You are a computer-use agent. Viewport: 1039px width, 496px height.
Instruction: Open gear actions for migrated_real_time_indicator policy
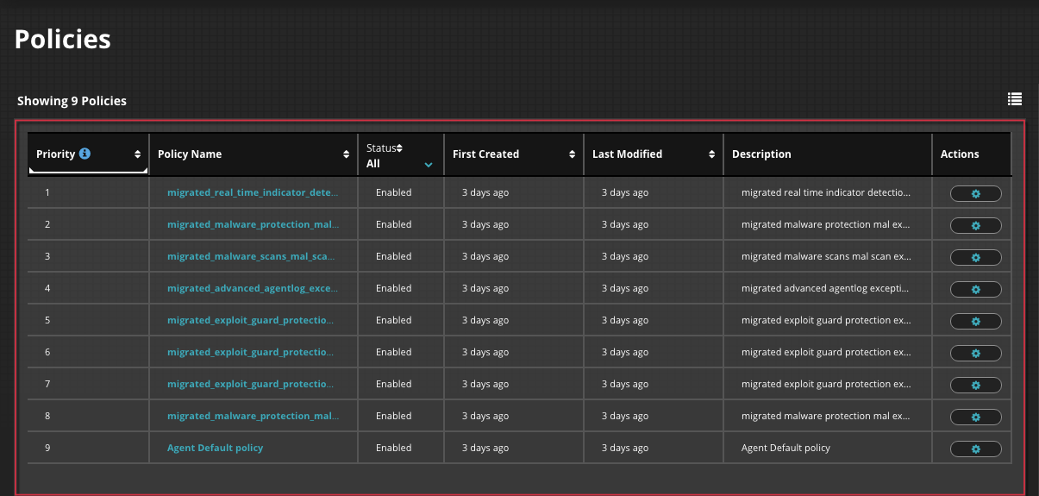pos(975,194)
